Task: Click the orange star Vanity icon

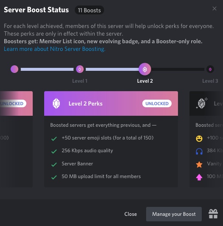Action: tap(199, 165)
